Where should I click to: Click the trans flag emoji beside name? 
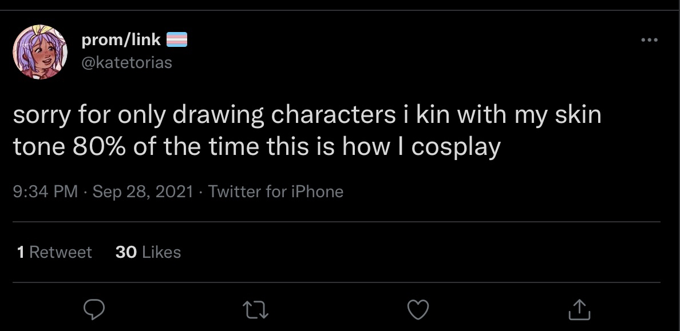point(177,40)
